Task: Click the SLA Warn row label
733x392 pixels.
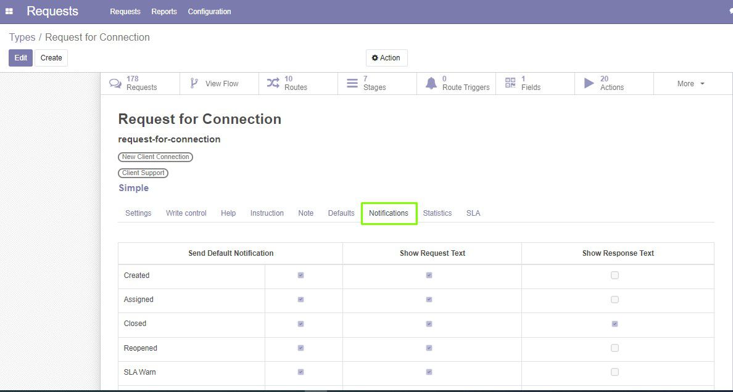Action: click(140, 372)
